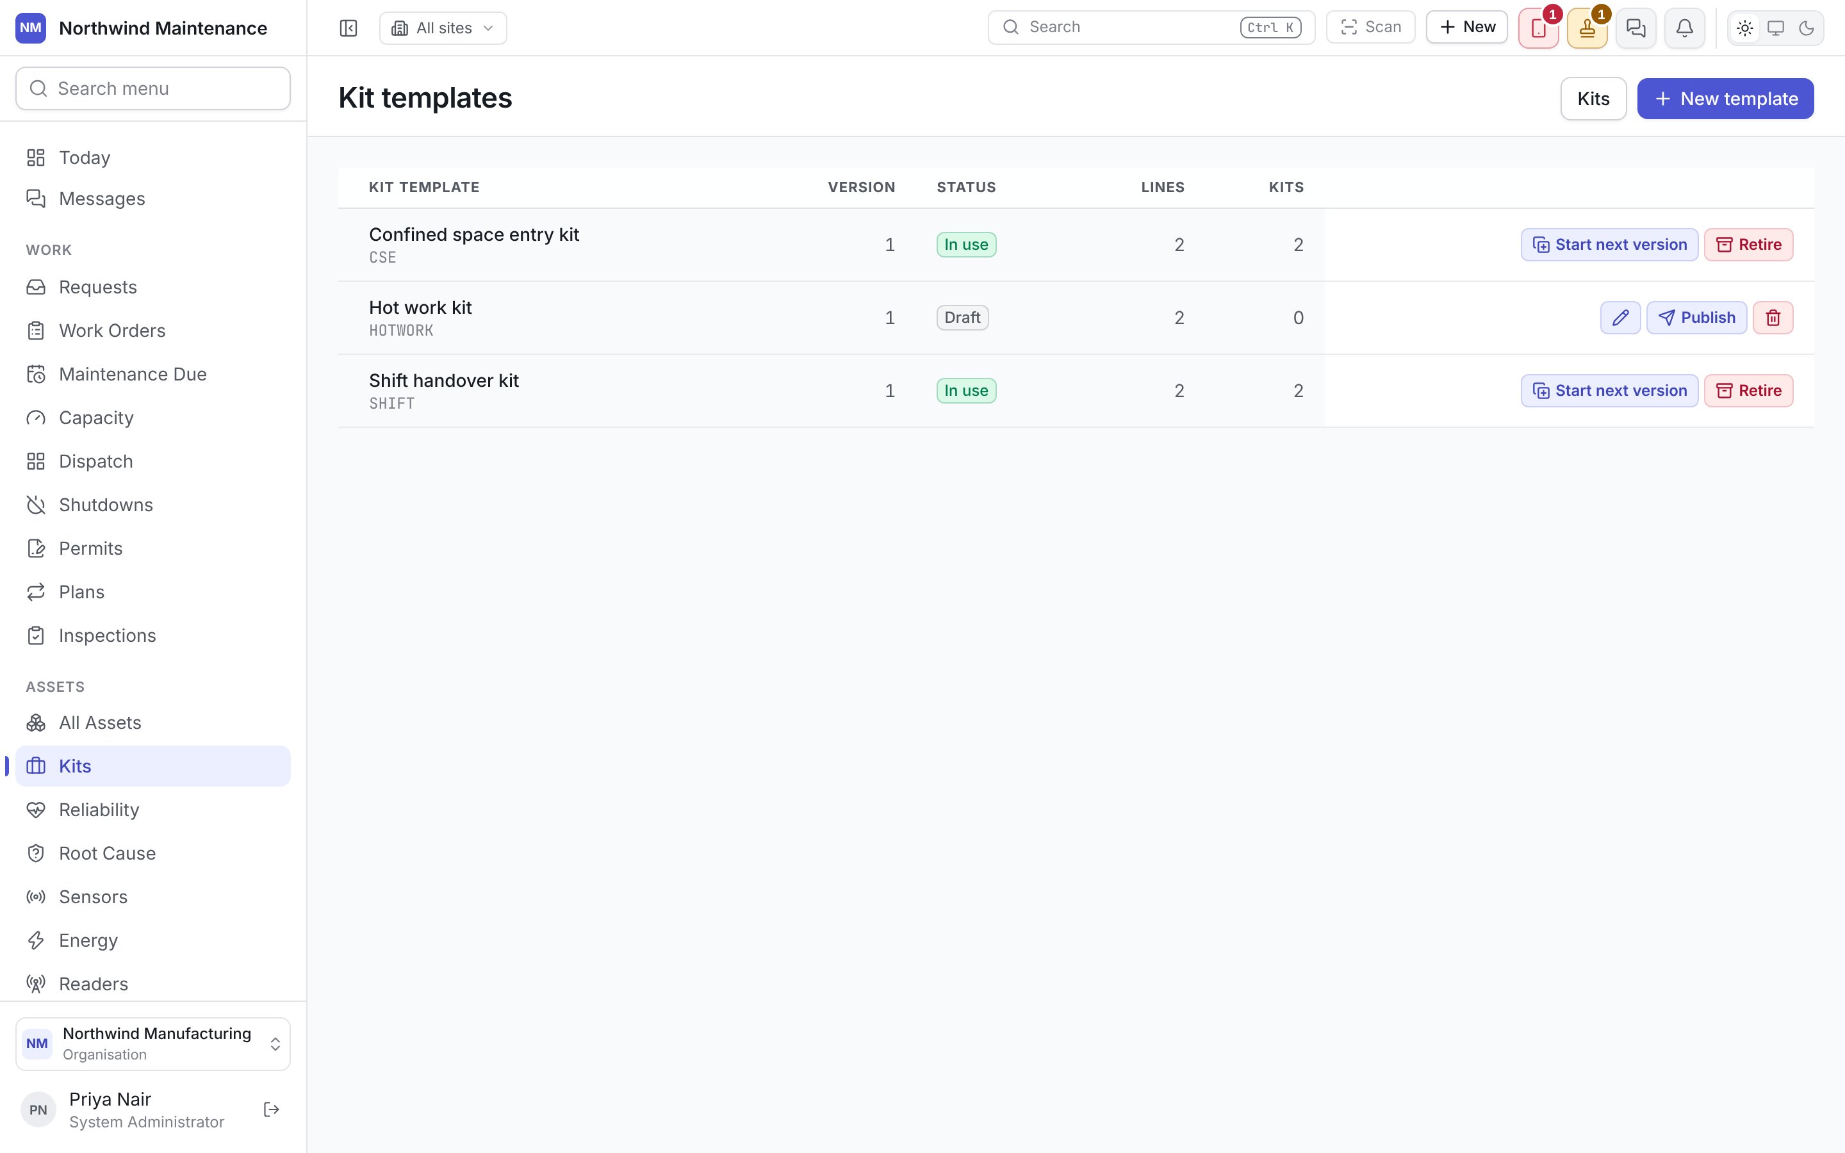Retire the Shift handover kit
1845x1153 pixels.
coord(1748,391)
